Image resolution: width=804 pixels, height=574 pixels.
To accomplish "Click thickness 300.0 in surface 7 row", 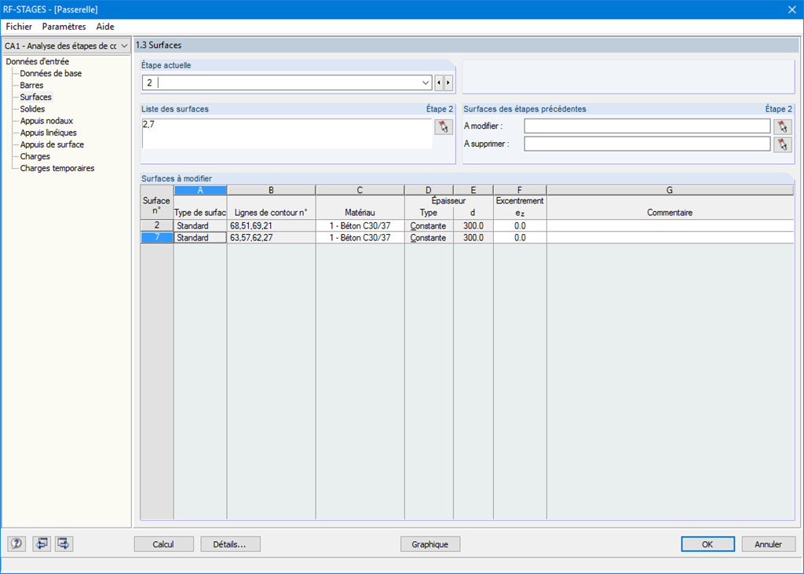I will click(473, 237).
